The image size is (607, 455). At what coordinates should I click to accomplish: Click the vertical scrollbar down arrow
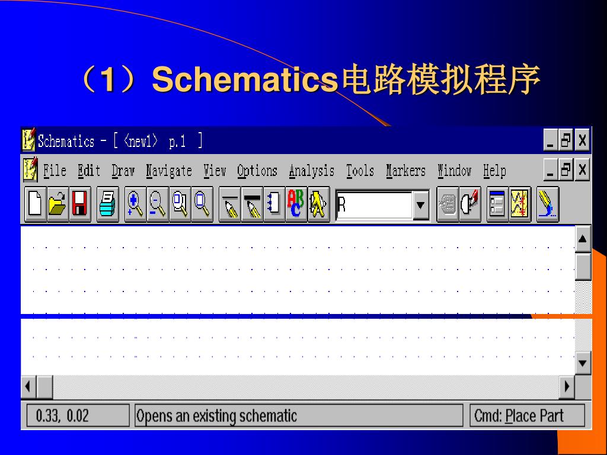(x=583, y=363)
